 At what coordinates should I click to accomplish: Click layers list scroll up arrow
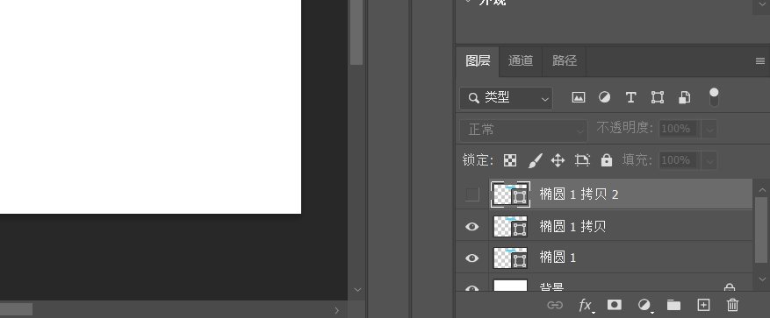761,189
